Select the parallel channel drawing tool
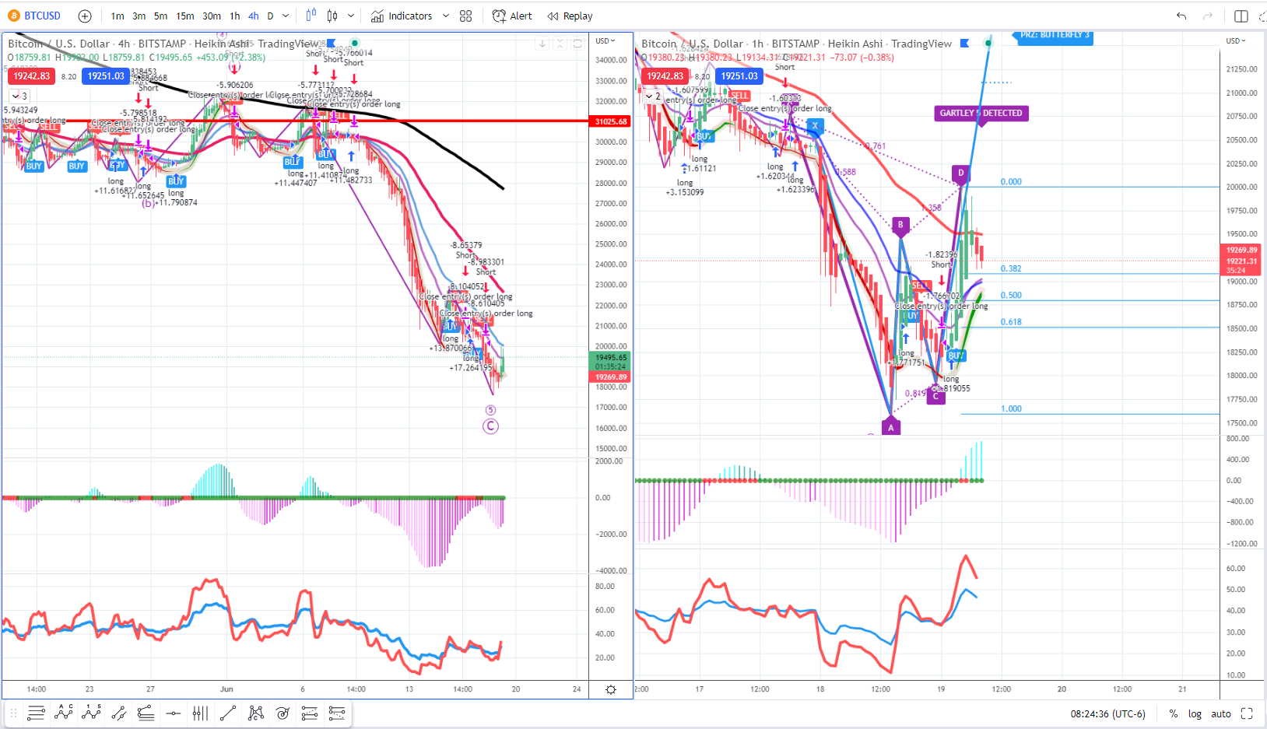The width and height of the screenshot is (1267, 729). click(119, 713)
